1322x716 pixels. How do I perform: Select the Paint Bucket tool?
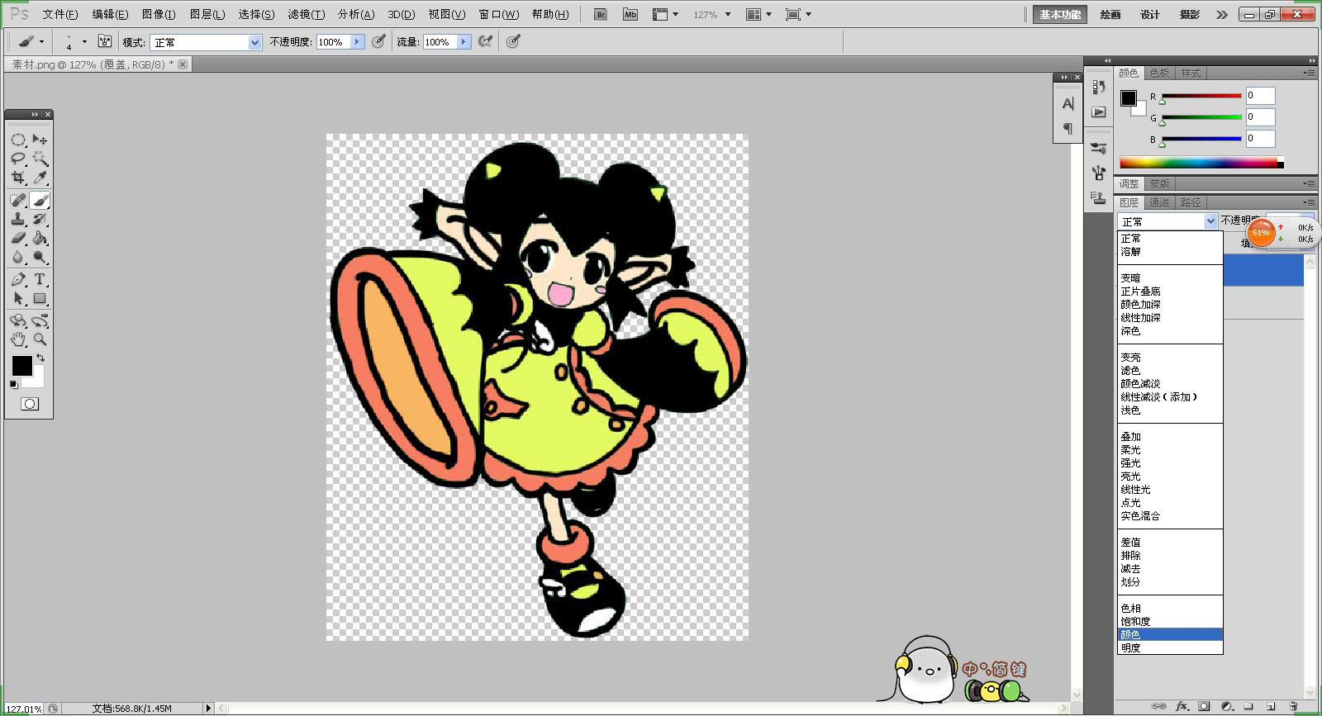tap(40, 239)
